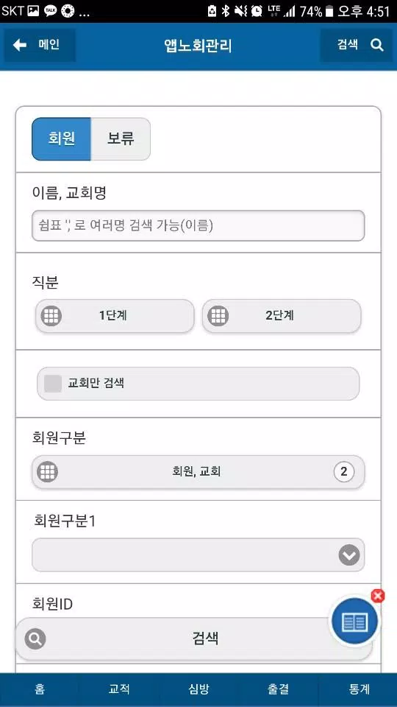Screen dimensions: 397x707
Task: Go to the 홈 bottom tab
Action: (x=40, y=689)
